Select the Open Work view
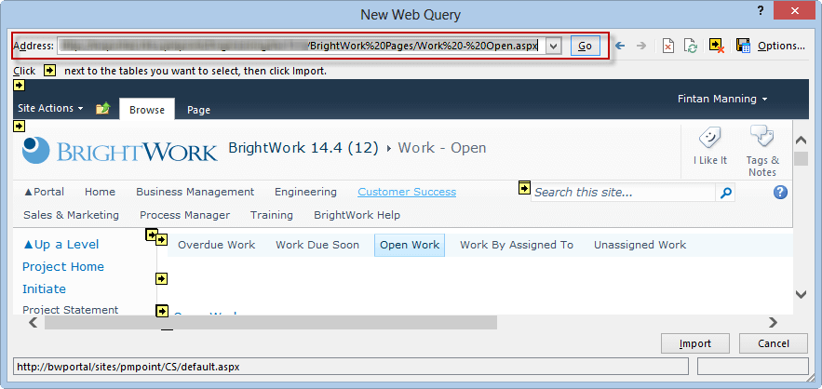This screenshot has height=389, width=822. pyautogui.click(x=410, y=245)
